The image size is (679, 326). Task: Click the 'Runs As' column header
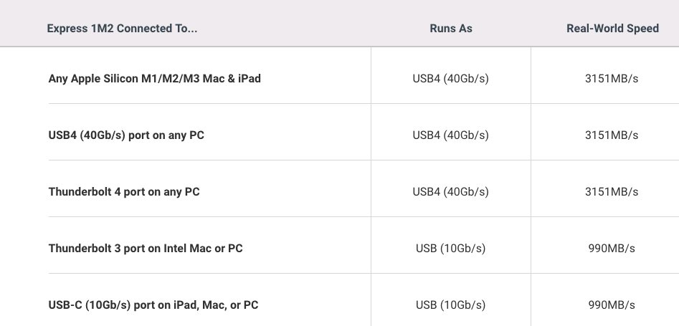tap(451, 29)
